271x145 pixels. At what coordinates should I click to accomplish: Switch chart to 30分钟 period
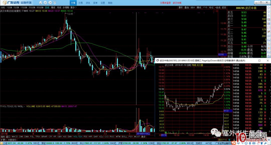click(x=32, y=7)
